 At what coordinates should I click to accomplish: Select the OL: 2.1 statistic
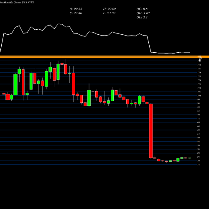[x=142, y=17]
